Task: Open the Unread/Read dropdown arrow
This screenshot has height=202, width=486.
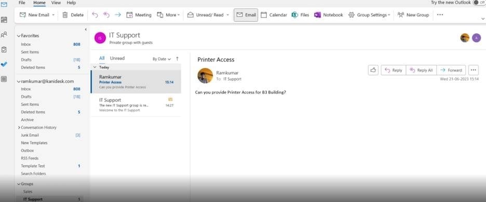Action: click(228, 15)
